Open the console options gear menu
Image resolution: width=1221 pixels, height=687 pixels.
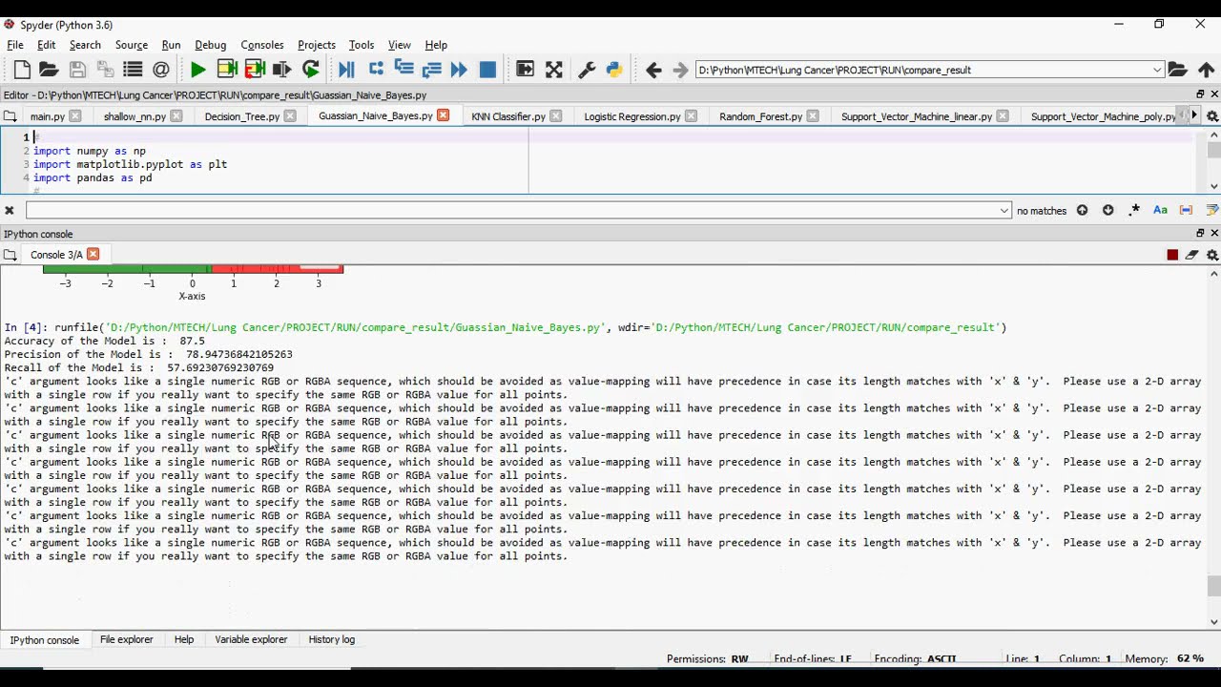pyautogui.click(x=1212, y=255)
